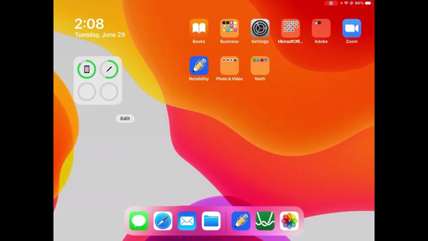Open Notability in the dock's recent apps
This screenshot has height=241, width=428.
(241, 221)
